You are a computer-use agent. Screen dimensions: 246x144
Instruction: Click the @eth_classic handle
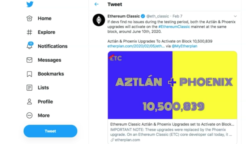click(x=158, y=16)
